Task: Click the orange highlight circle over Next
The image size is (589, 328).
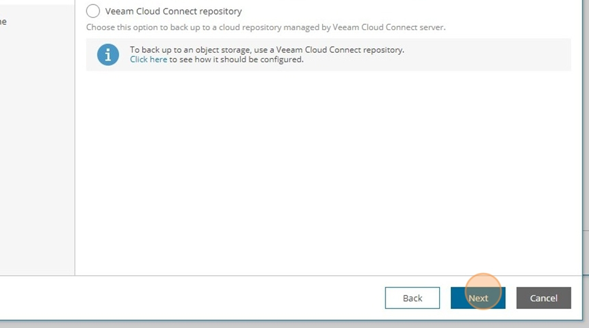Action: [x=483, y=291]
